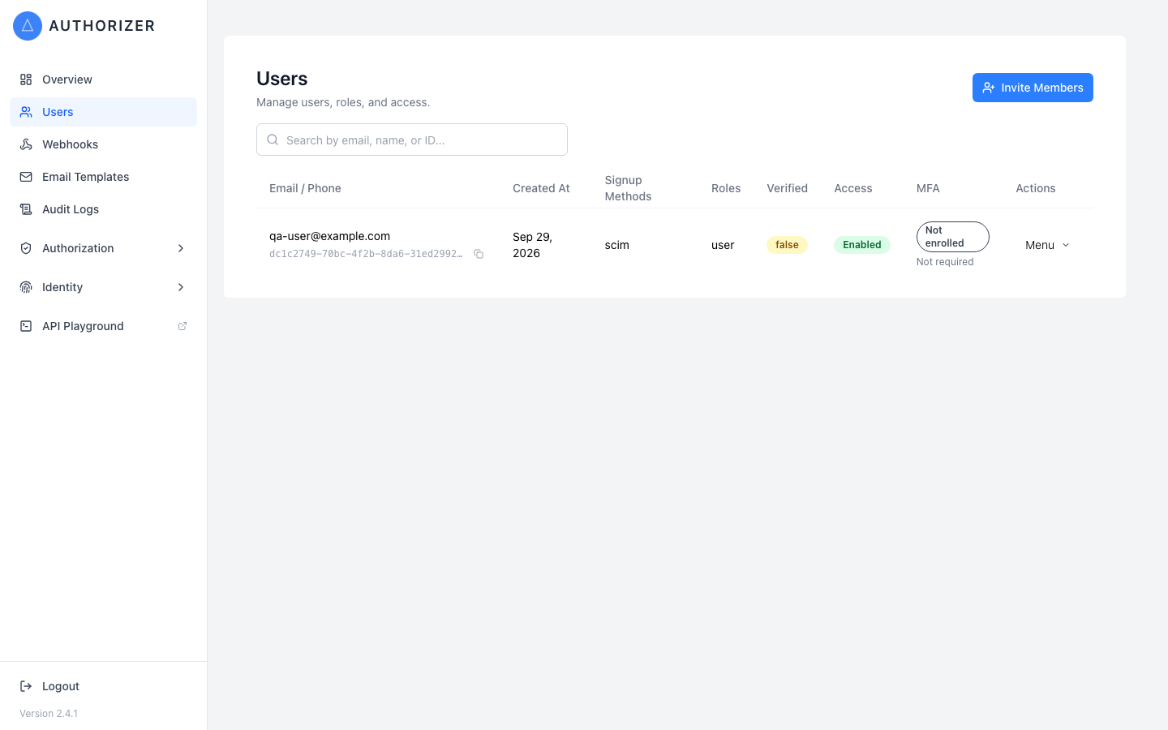Open the Menu dropdown for qa-user@example.com
Image resolution: width=1168 pixels, height=730 pixels.
[1047, 245]
